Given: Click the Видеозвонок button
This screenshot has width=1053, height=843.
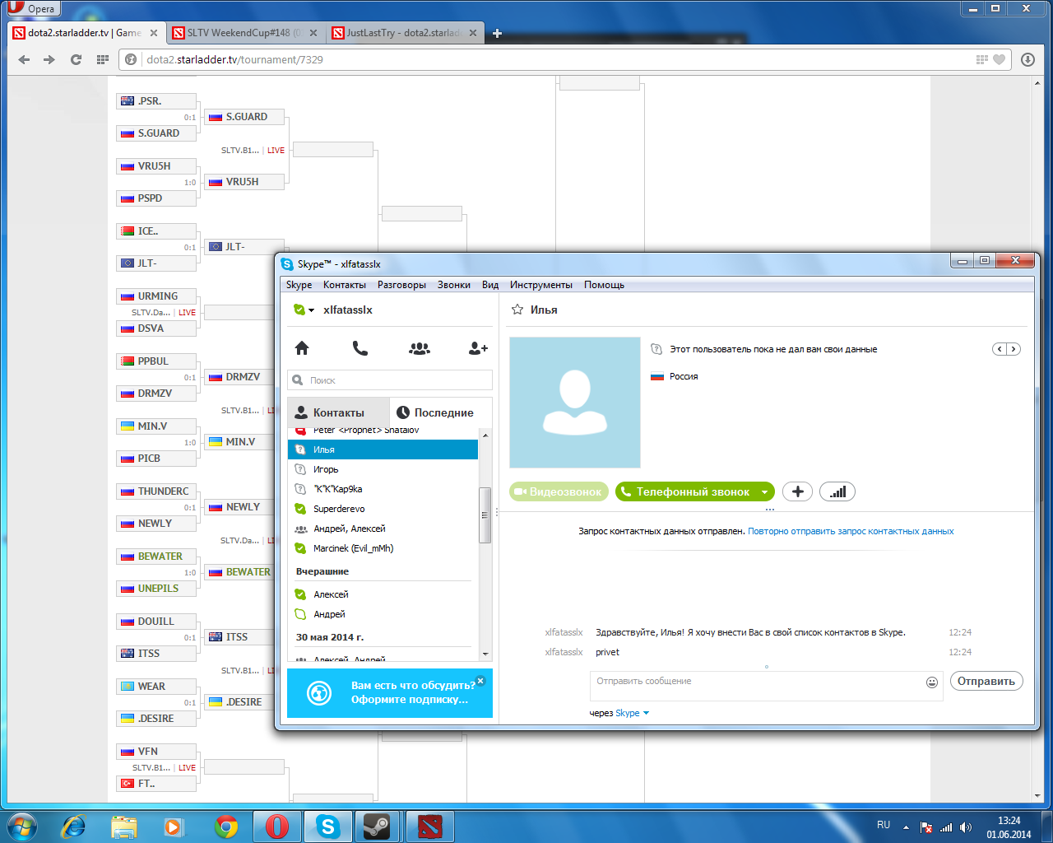Looking at the screenshot, I should coord(559,491).
